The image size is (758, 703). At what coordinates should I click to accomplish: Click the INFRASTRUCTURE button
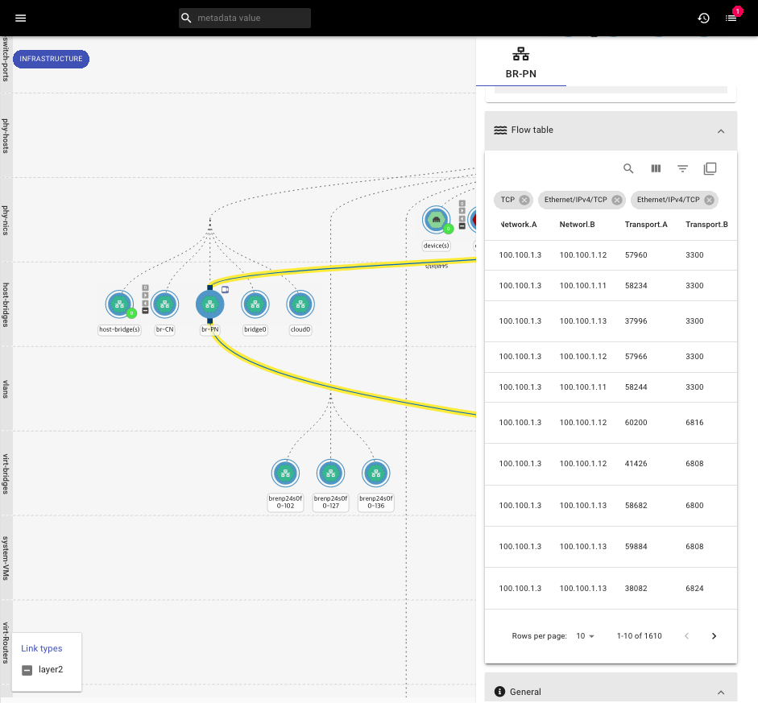[51, 59]
